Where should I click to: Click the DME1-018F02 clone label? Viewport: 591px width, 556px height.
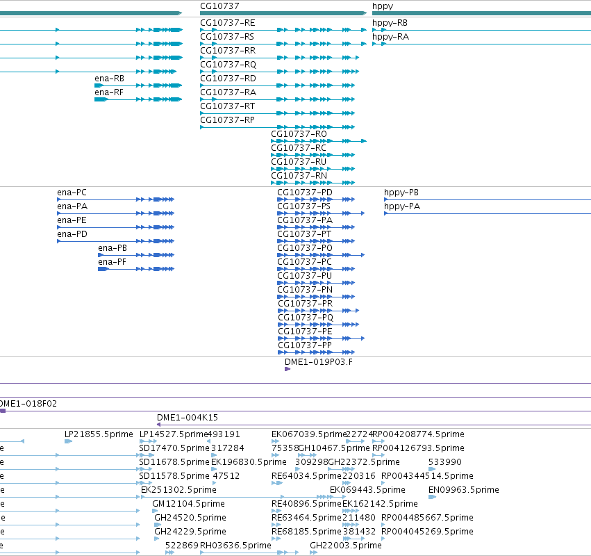tap(28, 404)
